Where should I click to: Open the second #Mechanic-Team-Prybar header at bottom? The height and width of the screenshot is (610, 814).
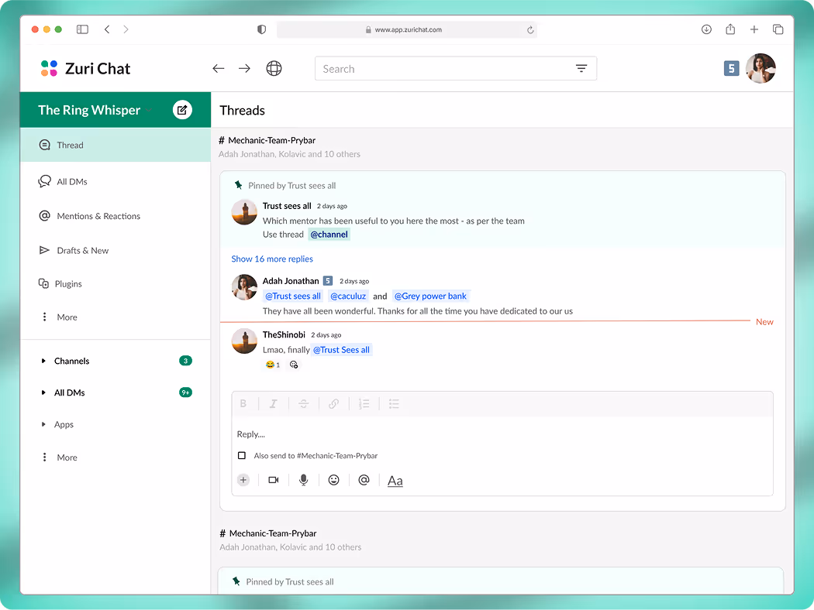[268, 533]
